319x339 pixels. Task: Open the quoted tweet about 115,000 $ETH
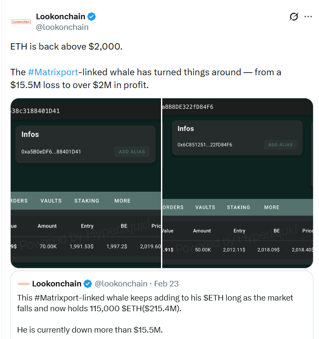tap(162, 308)
